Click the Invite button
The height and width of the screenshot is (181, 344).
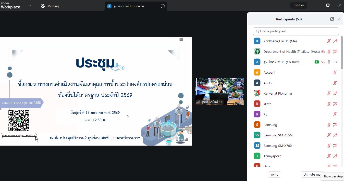pos(274,174)
